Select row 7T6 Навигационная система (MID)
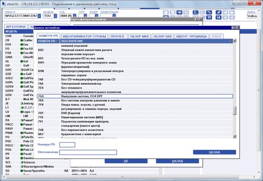263x181 pixels. (135, 117)
